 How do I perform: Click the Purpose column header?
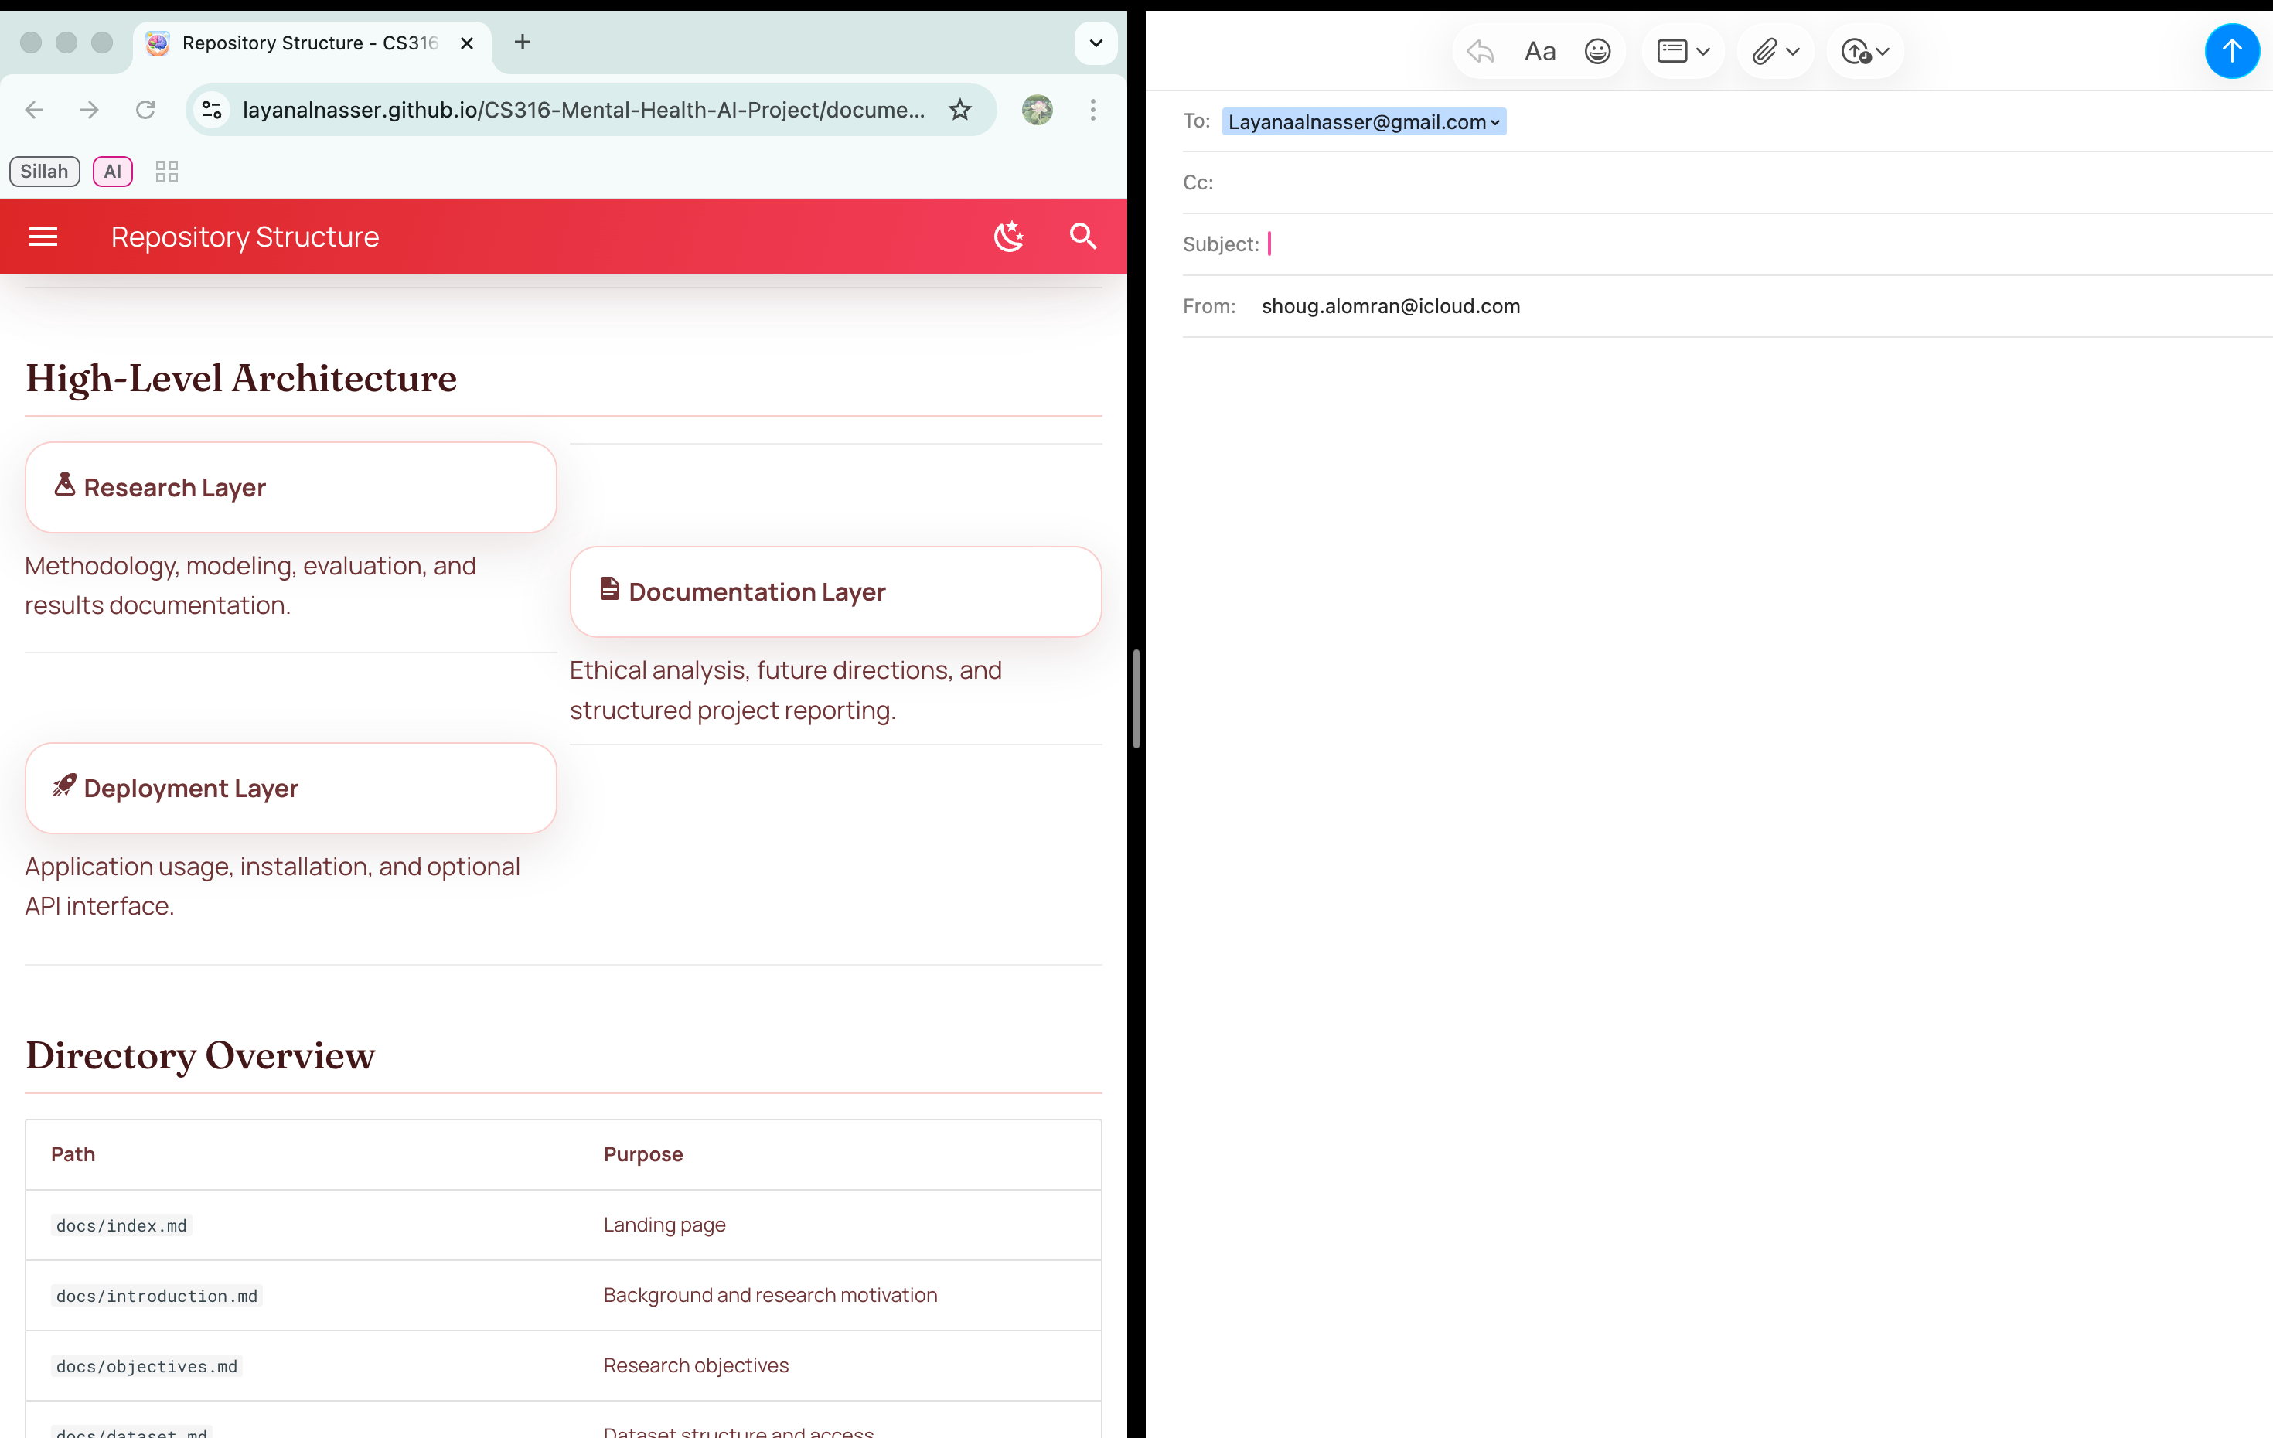pyautogui.click(x=642, y=1153)
